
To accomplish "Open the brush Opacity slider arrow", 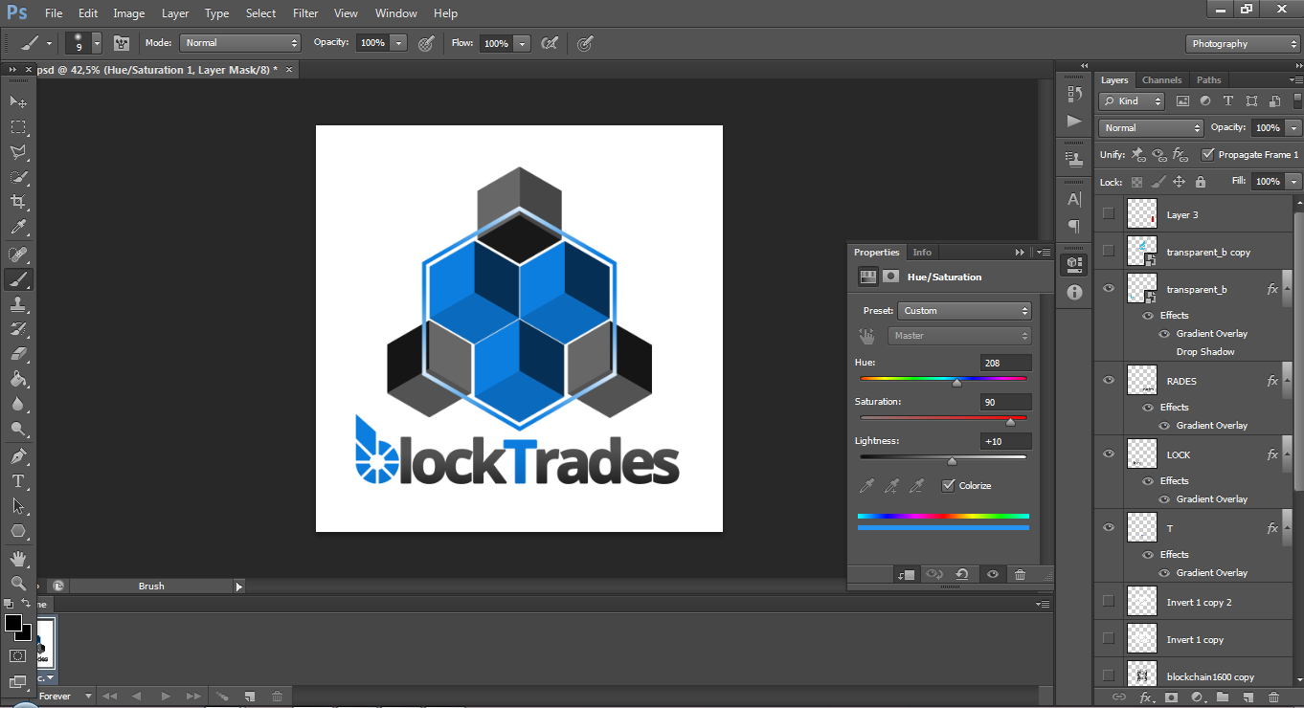I will (x=398, y=43).
